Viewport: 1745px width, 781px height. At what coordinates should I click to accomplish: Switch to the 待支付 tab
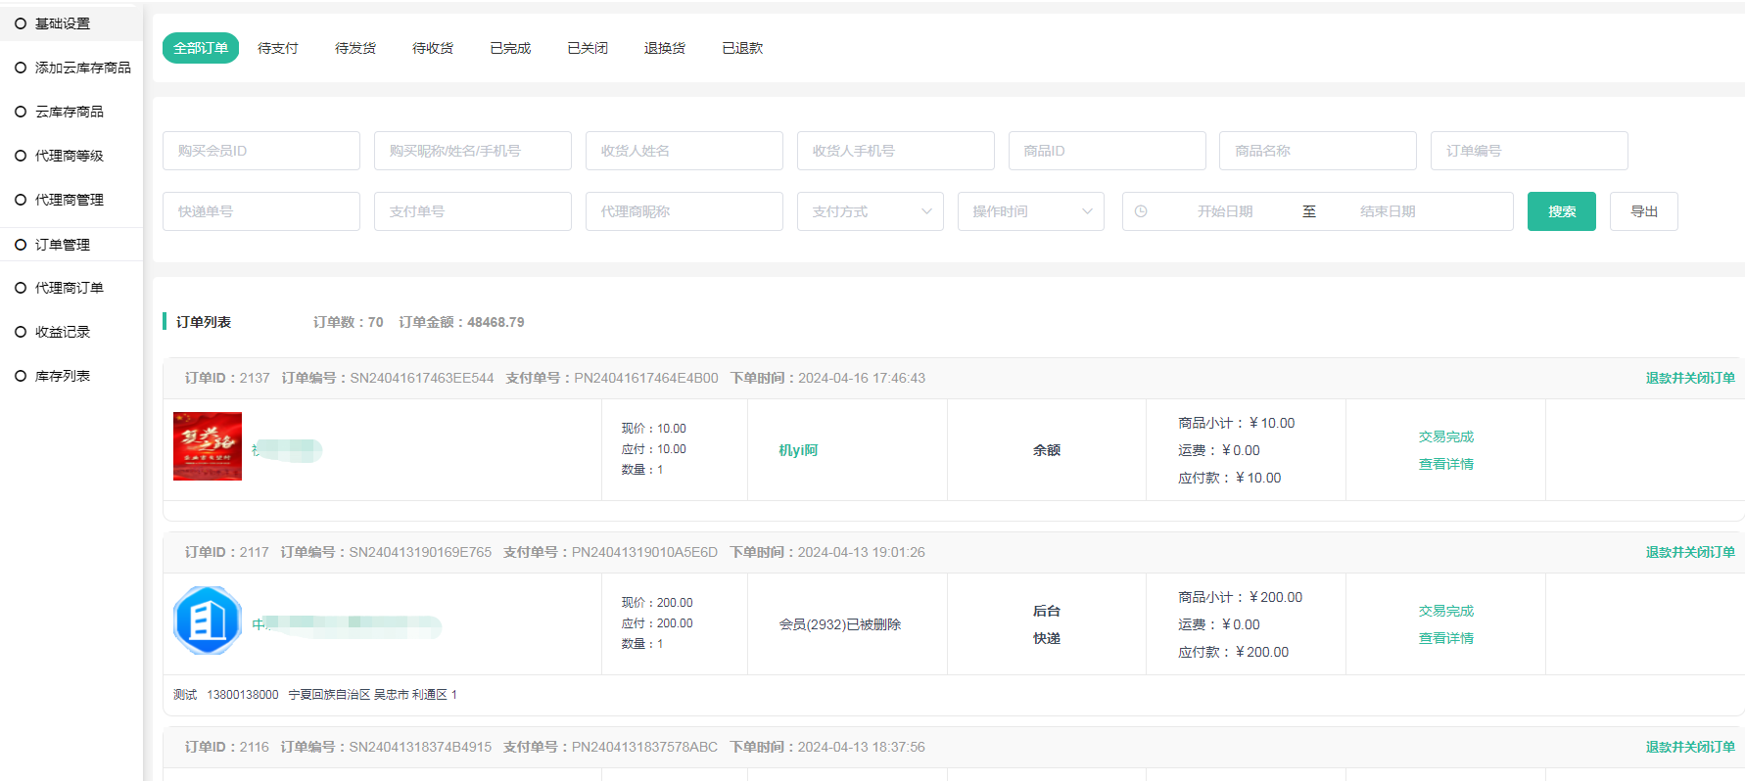click(x=278, y=48)
